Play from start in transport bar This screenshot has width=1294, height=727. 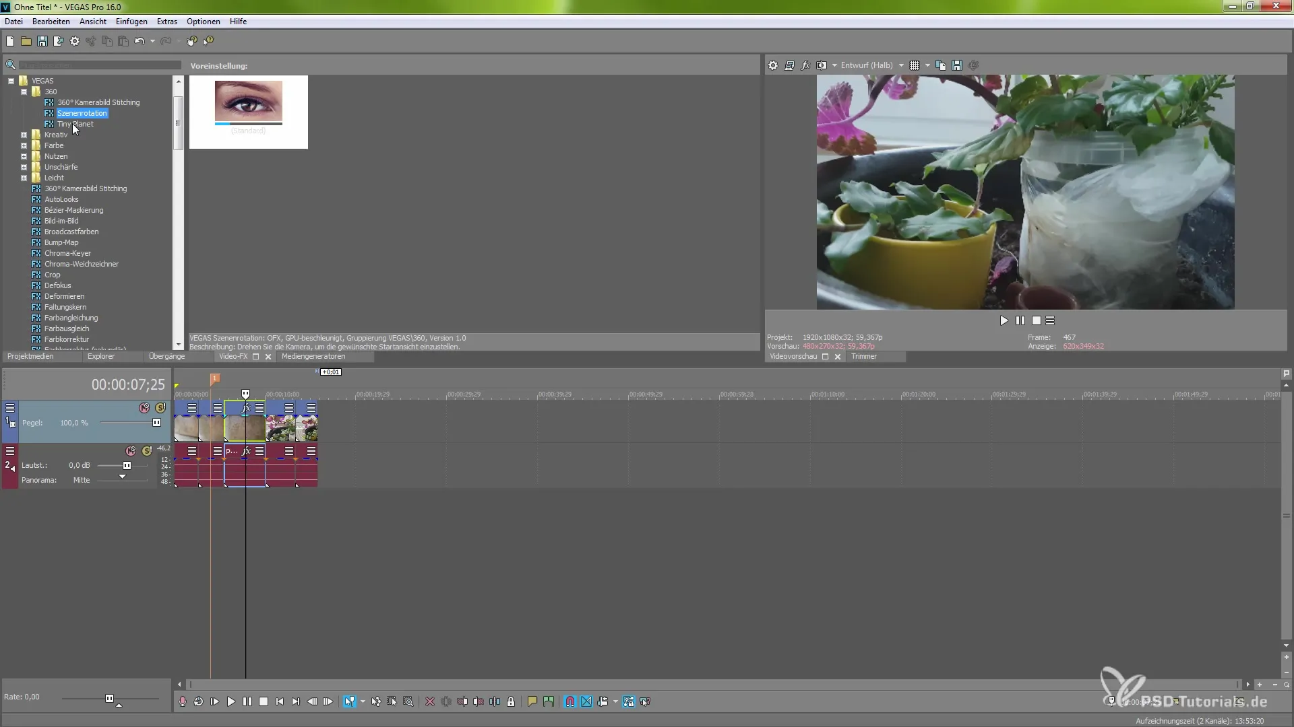coord(215,701)
